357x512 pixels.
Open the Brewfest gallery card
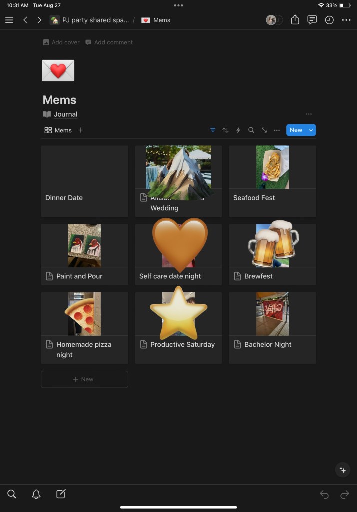pyautogui.click(x=272, y=254)
